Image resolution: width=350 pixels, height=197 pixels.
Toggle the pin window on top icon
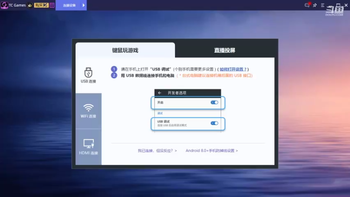pos(315,5)
